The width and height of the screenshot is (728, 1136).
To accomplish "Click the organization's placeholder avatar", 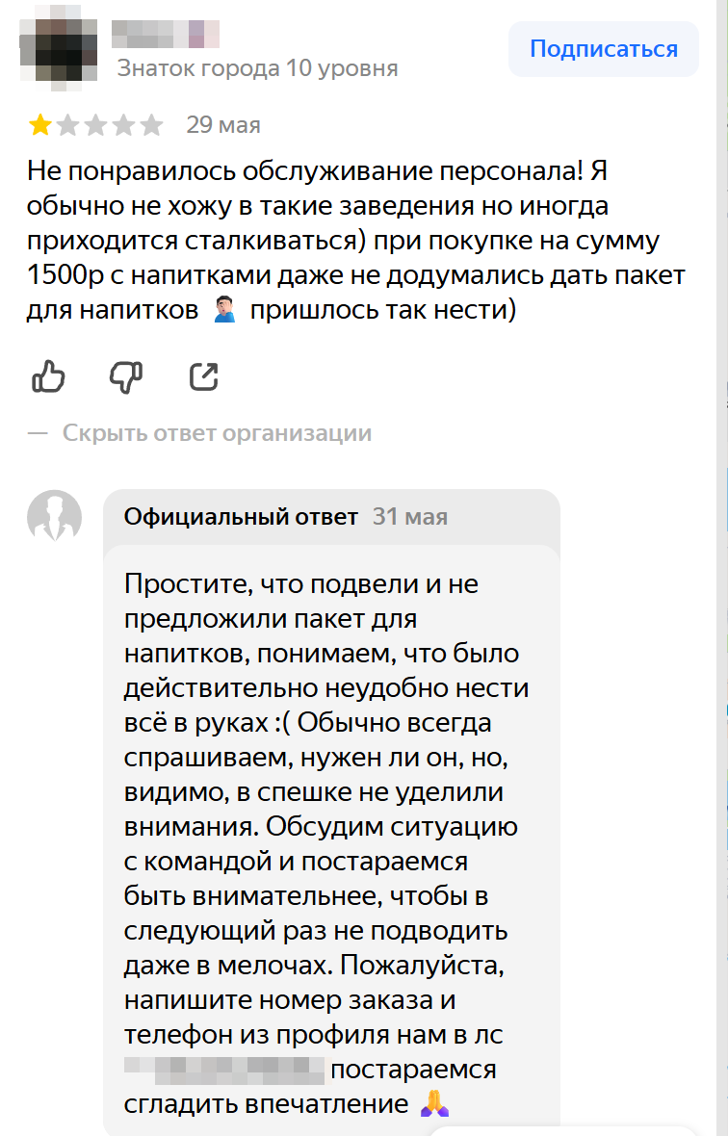I will 55,517.
